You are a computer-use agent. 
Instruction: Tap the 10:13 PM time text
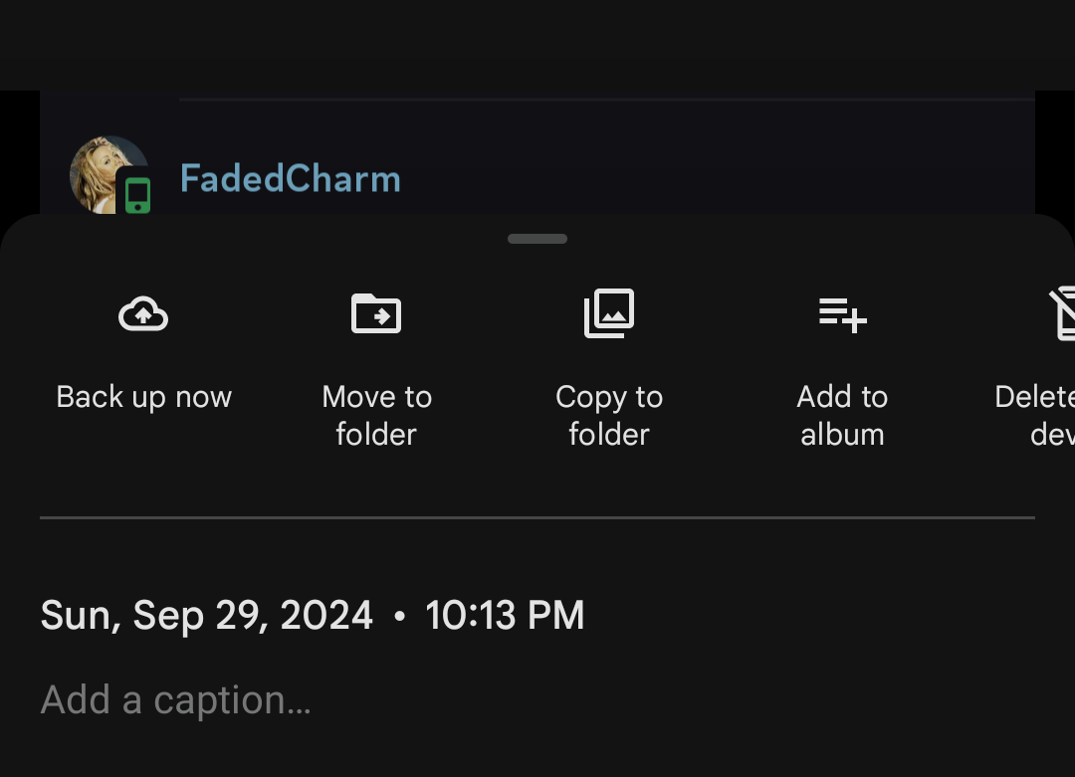click(x=505, y=615)
